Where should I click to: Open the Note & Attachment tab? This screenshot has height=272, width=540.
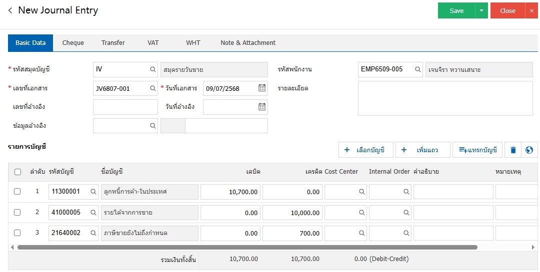(x=248, y=43)
